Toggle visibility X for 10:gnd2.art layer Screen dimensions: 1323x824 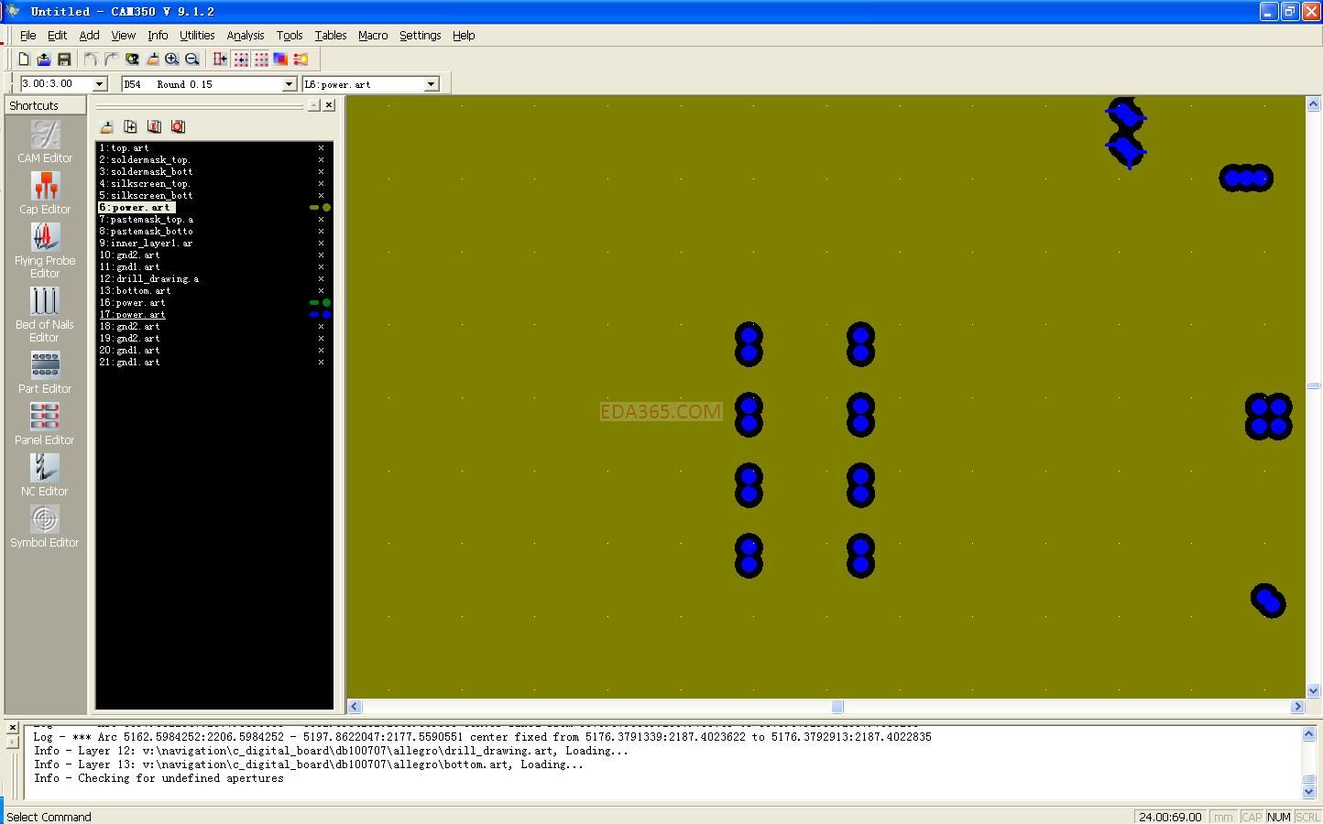[x=321, y=255]
